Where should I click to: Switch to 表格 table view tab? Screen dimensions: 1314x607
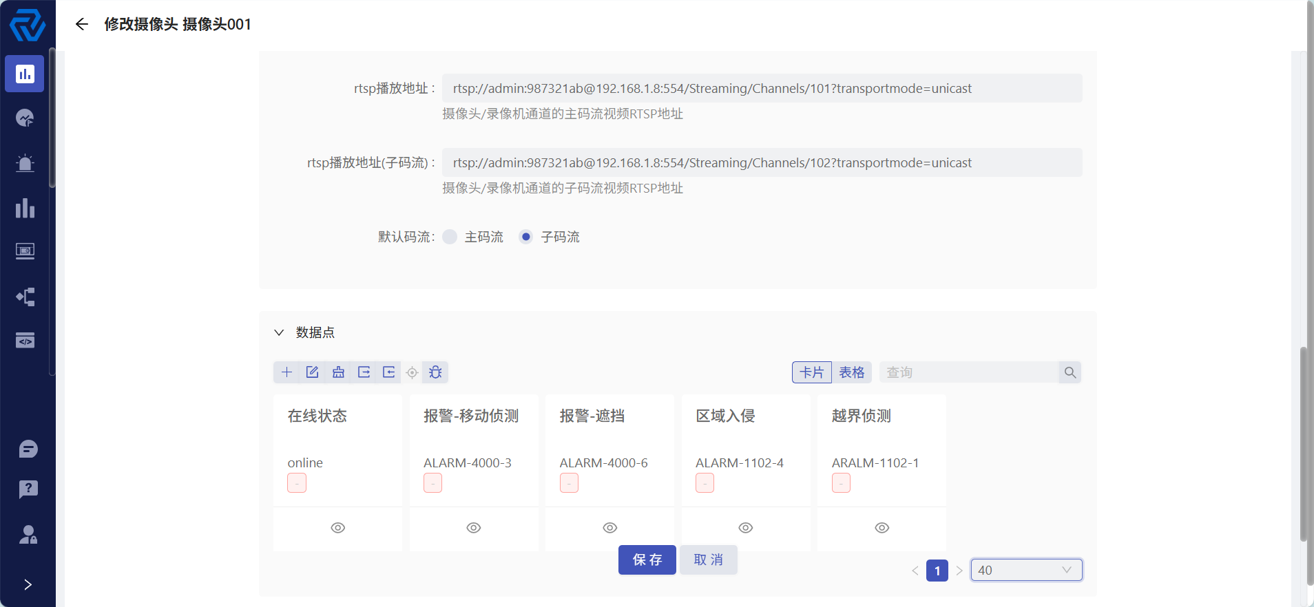pyautogui.click(x=852, y=372)
